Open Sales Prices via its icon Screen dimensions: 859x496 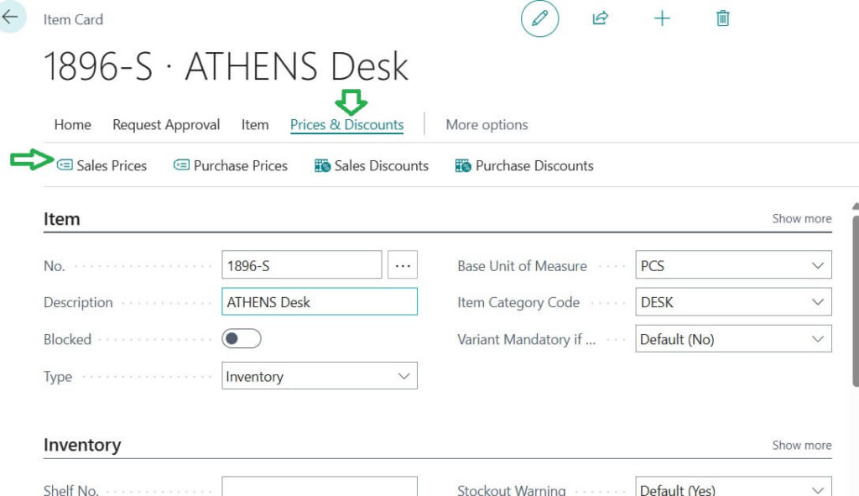(65, 165)
